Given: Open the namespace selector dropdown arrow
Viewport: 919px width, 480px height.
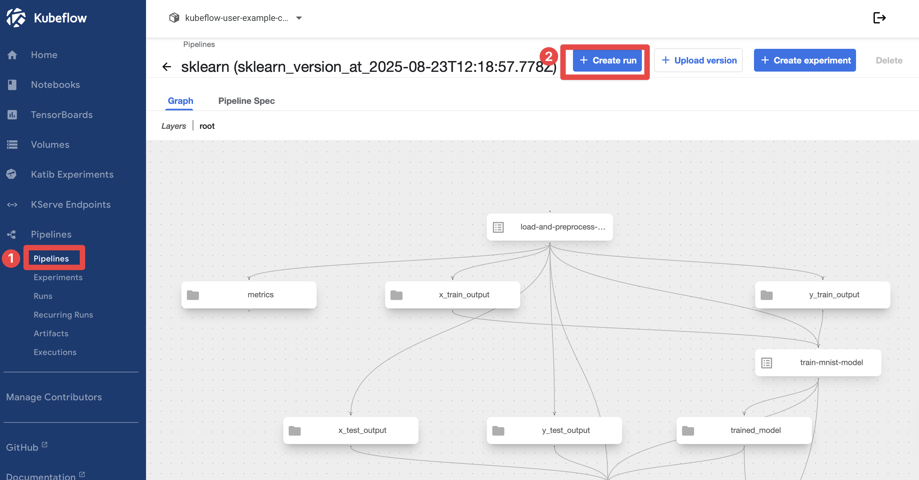Looking at the screenshot, I should pyautogui.click(x=299, y=18).
